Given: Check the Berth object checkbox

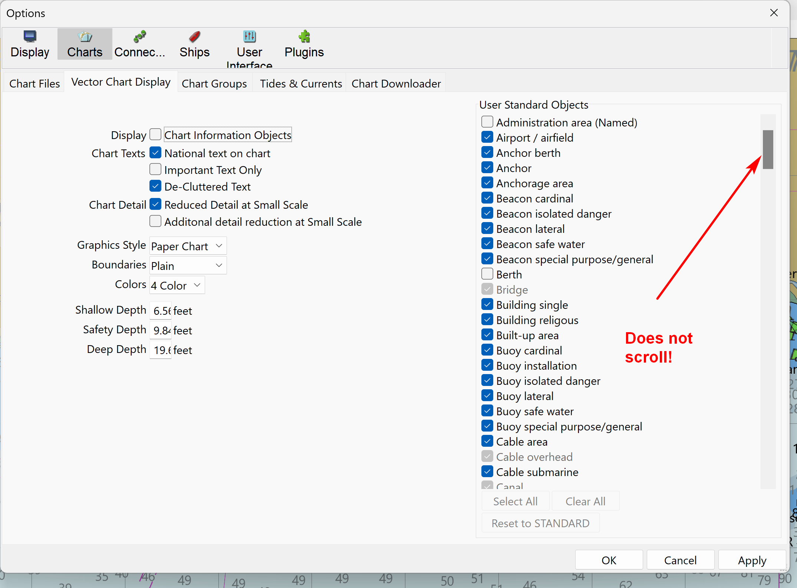Looking at the screenshot, I should (x=487, y=274).
